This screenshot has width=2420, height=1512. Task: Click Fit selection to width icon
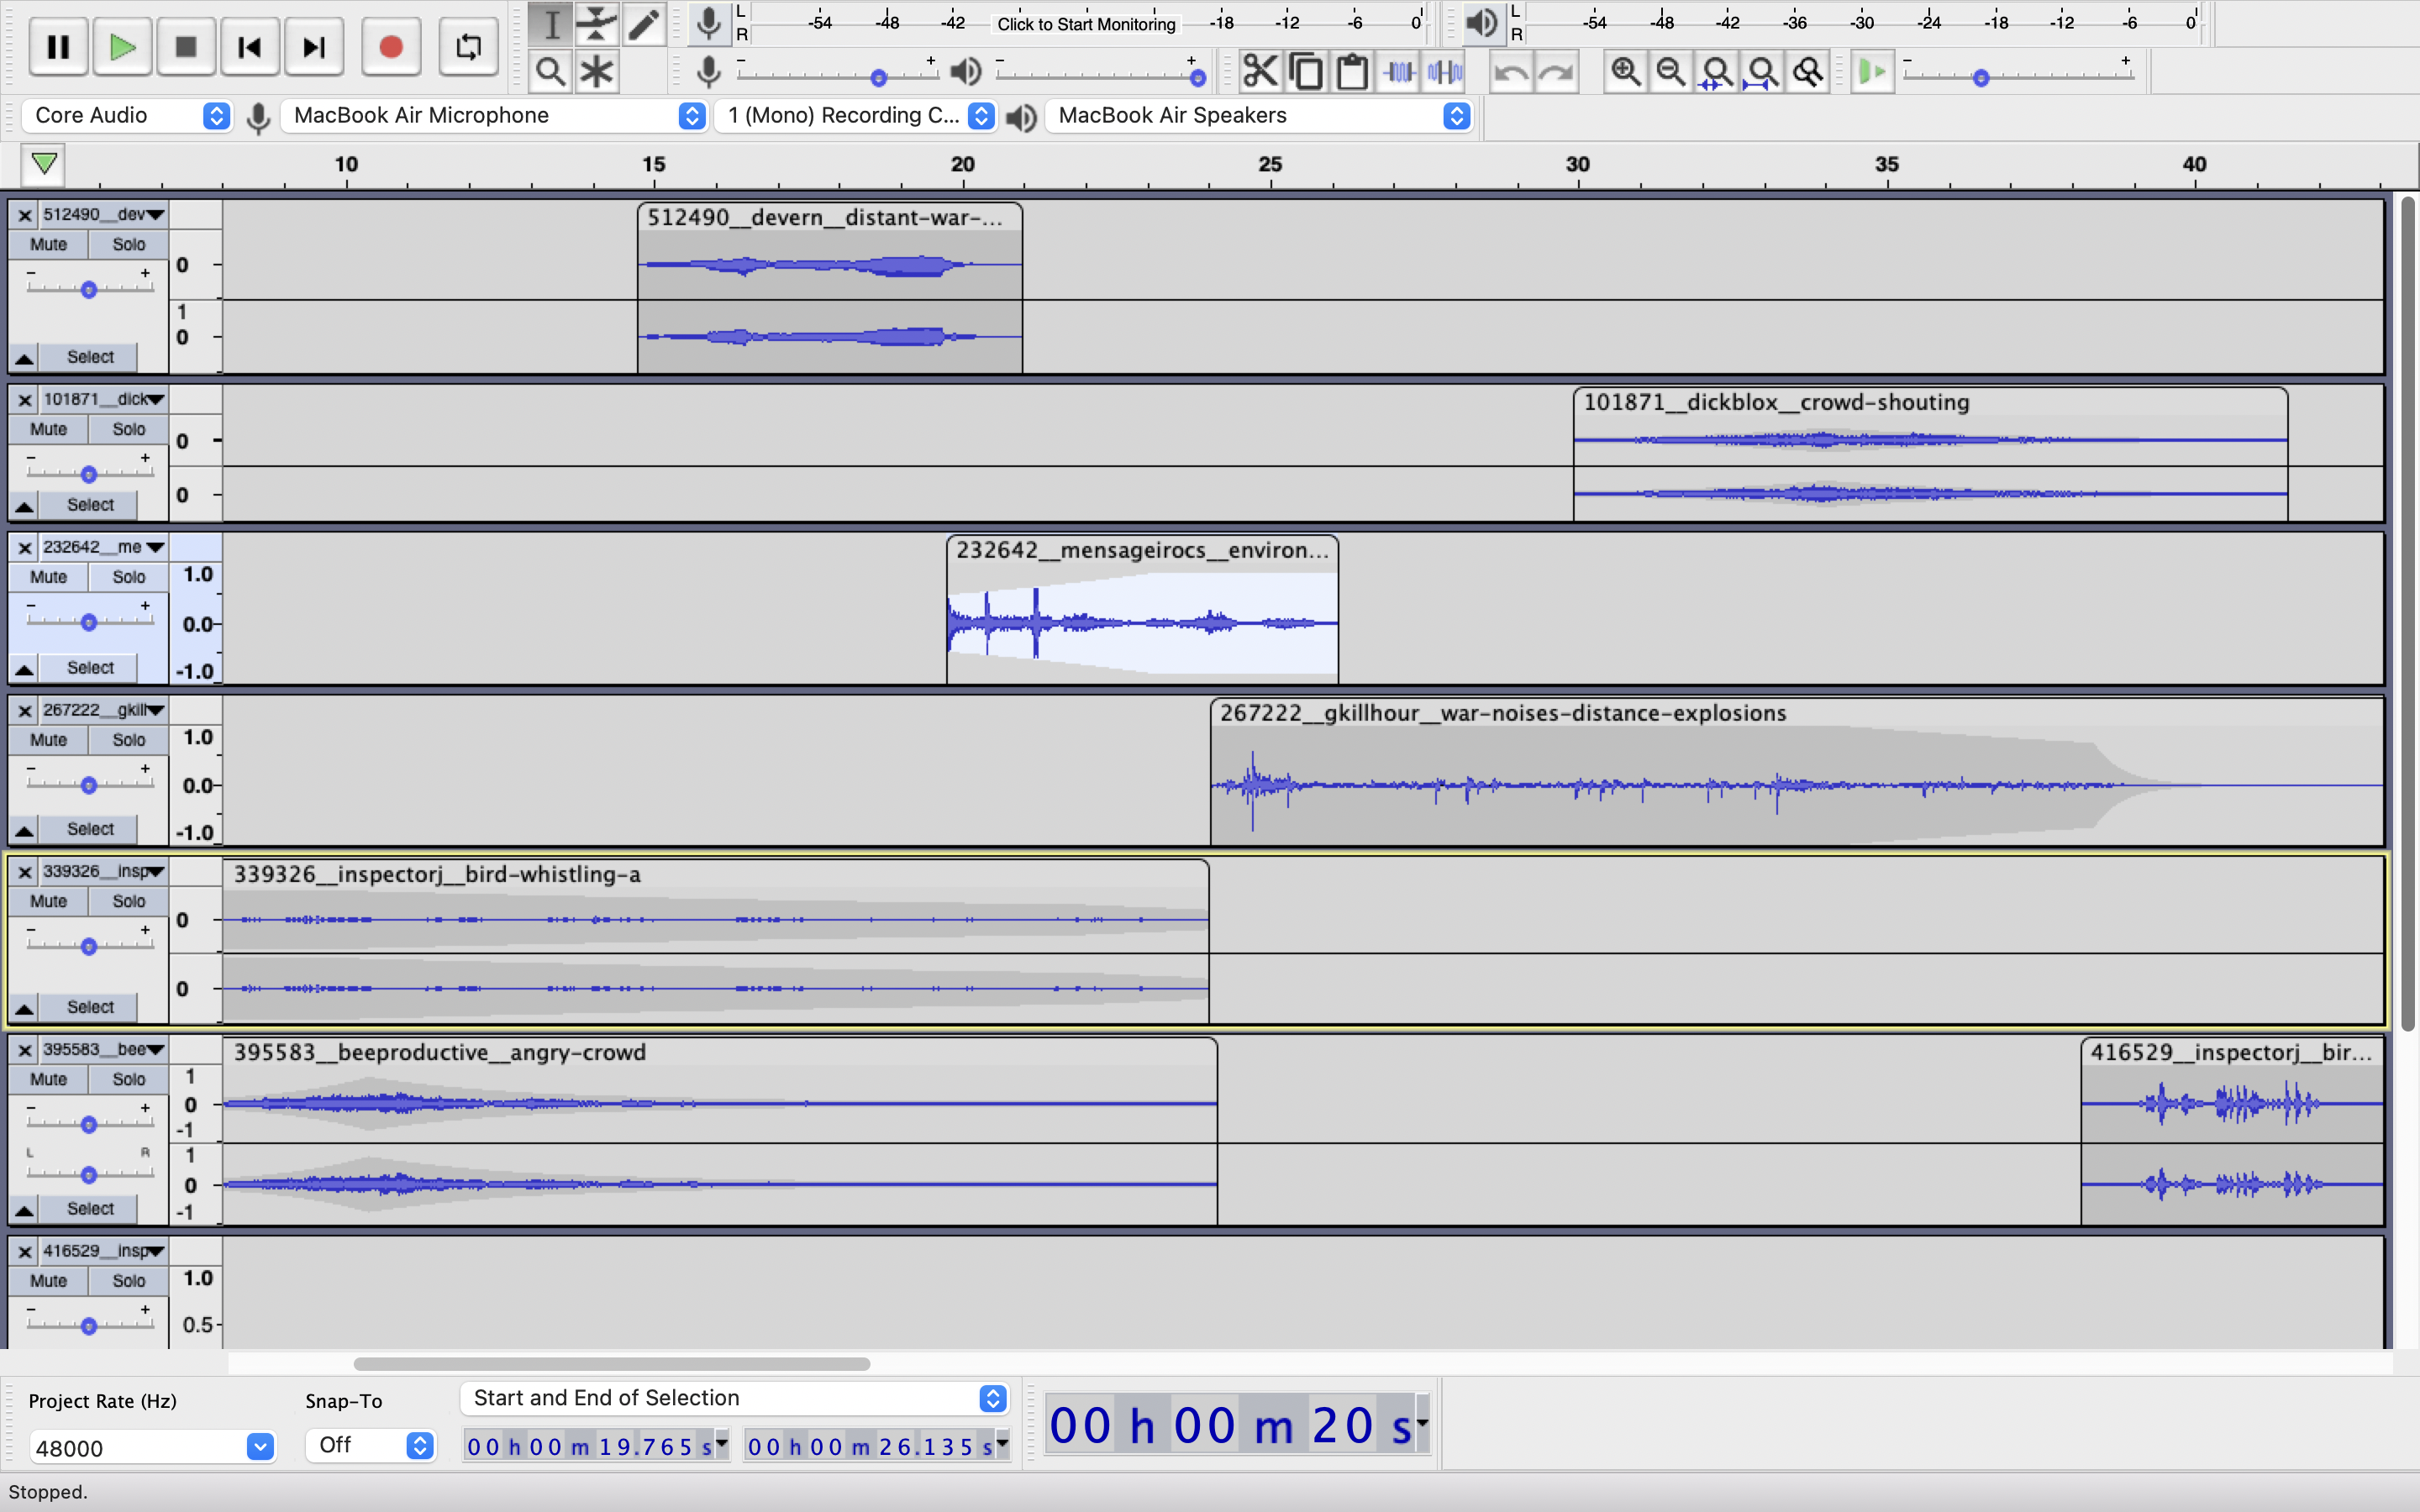(1717, 72)
